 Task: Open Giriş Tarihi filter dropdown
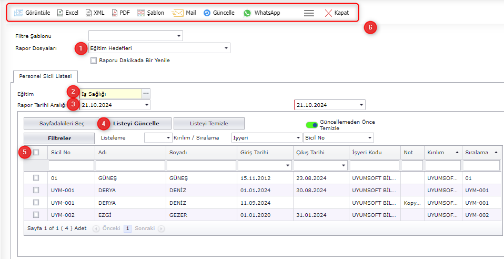(287, 165)
